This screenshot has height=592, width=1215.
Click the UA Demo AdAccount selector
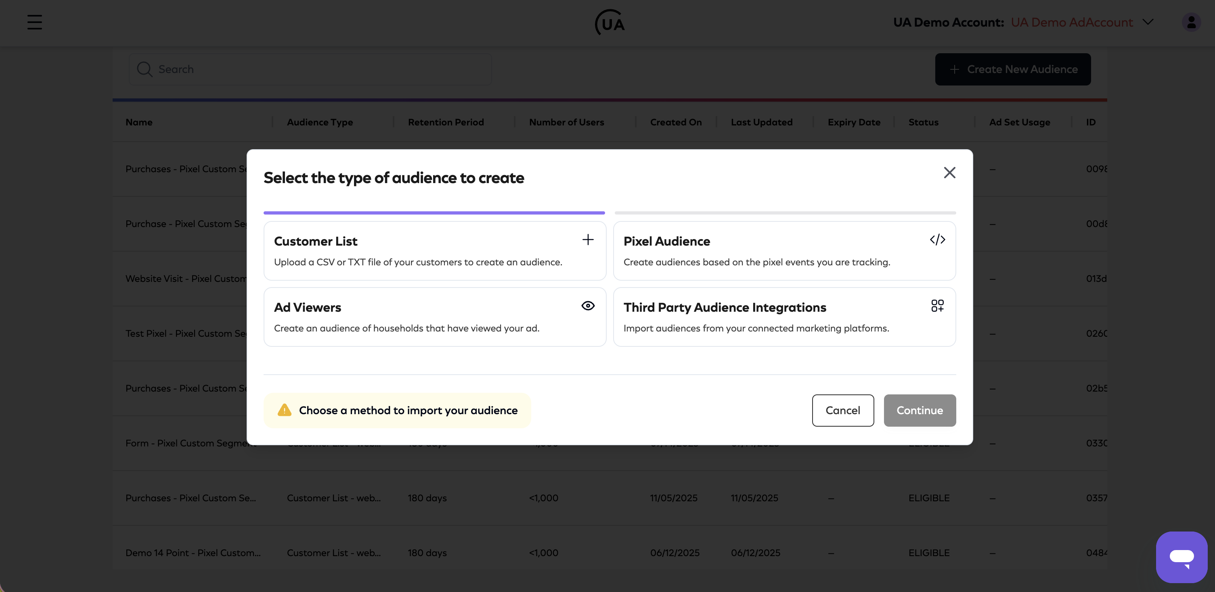(1071, 22)
